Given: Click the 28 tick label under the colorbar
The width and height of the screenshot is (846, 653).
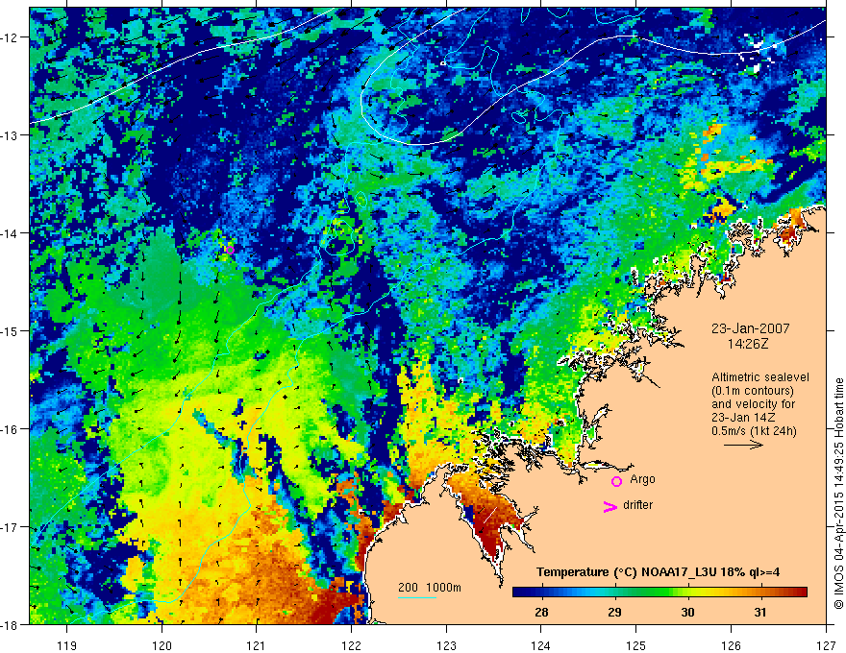Looking at the screenshot, I should click(541, 613).
